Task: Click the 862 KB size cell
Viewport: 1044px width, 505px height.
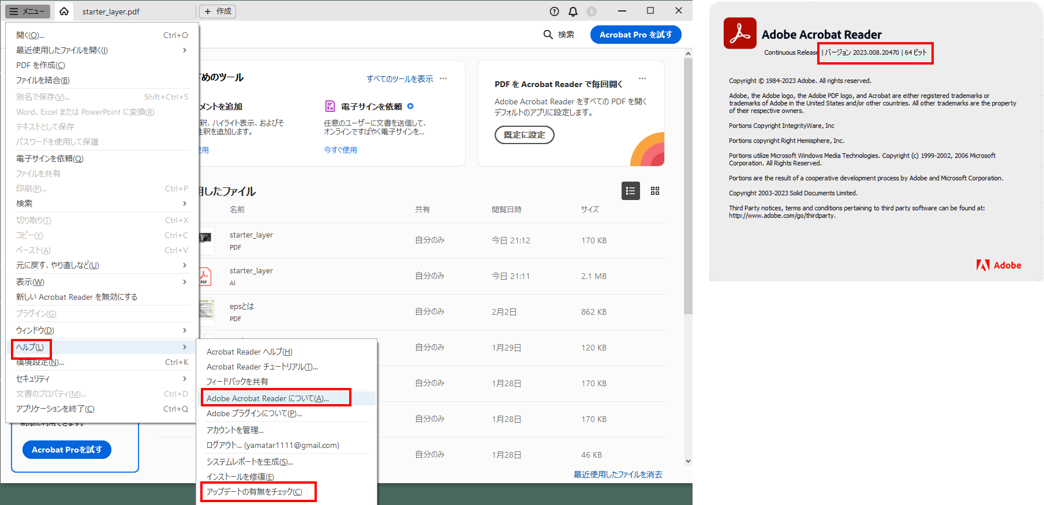Action: (594, 312)
